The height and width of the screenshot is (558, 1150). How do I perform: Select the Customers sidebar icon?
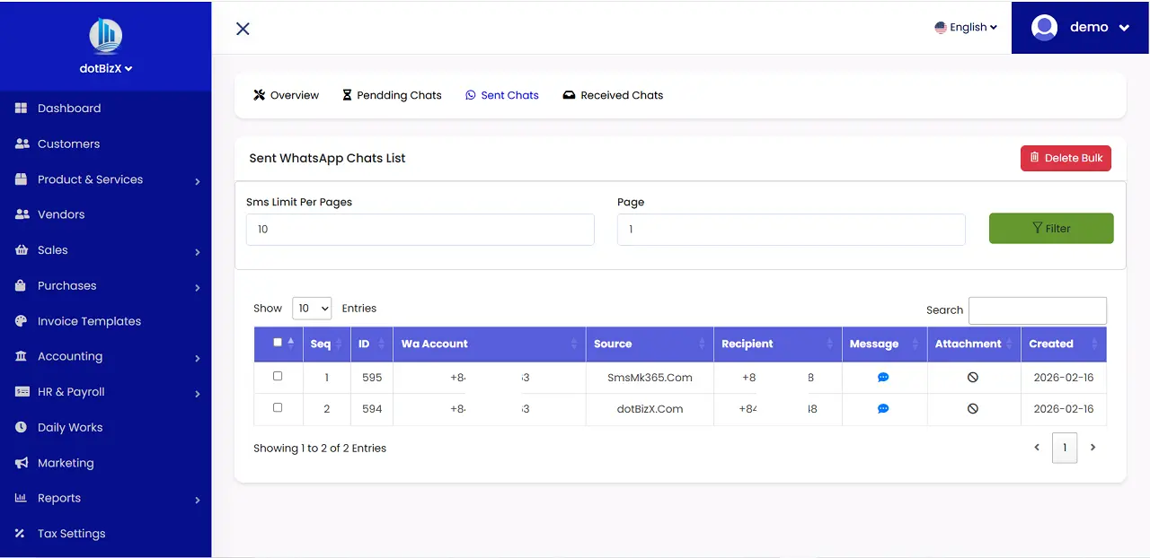(20, 144)
